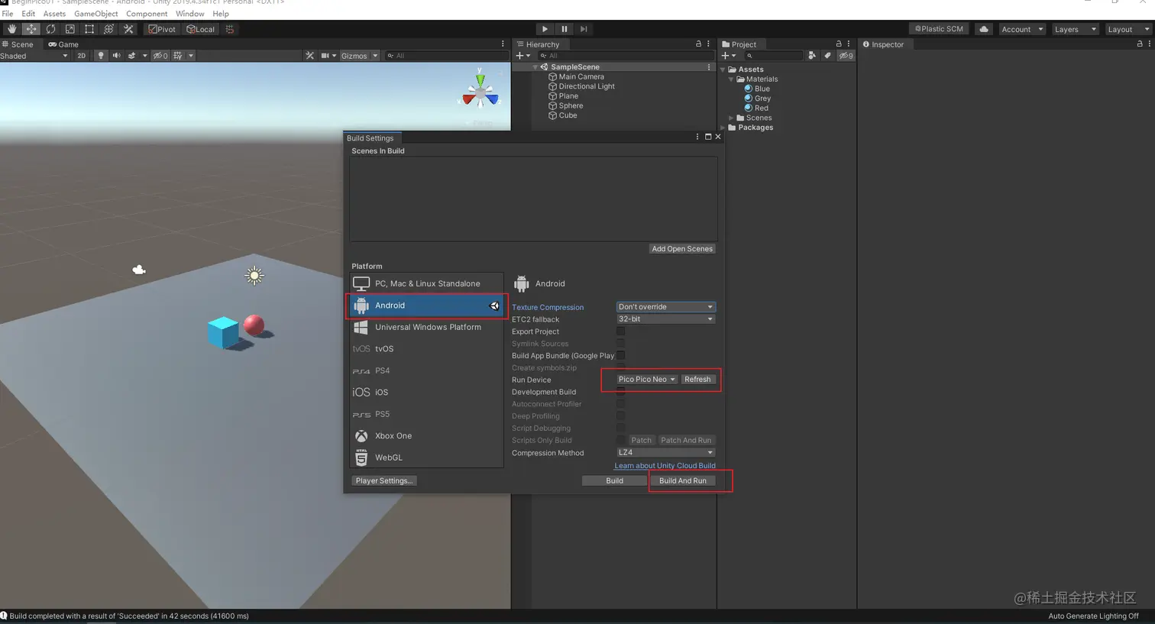Select the Rotate tool in the toolbar

(x=50, y=29)
